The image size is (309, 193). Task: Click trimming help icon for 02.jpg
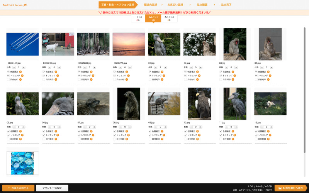tap(199, 76)
